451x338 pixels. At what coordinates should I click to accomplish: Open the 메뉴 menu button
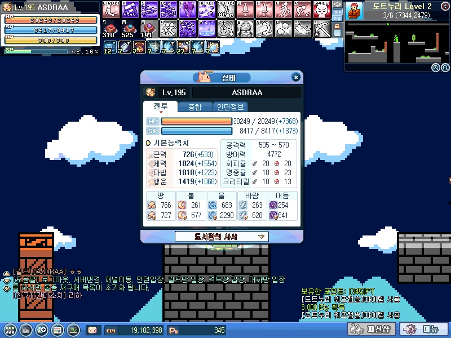coord(424,330)
